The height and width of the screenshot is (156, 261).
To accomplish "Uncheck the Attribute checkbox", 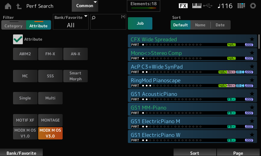I will 18,39.
